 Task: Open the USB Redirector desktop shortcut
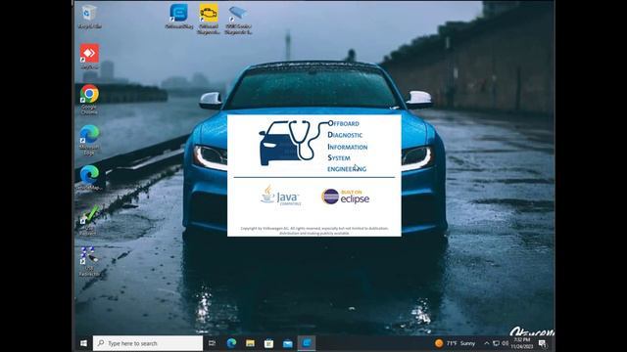[89, 261]
